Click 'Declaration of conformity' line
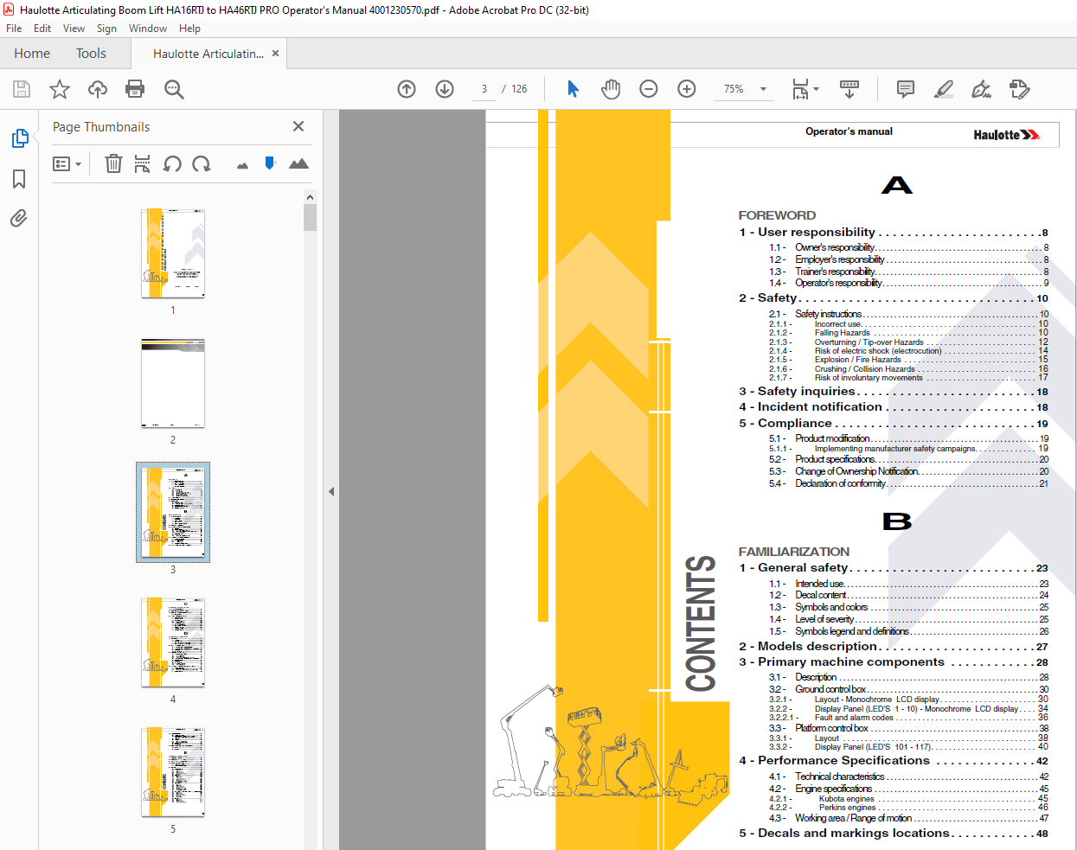The width and height of the screenshot is (1077, 850). [908, 483]
